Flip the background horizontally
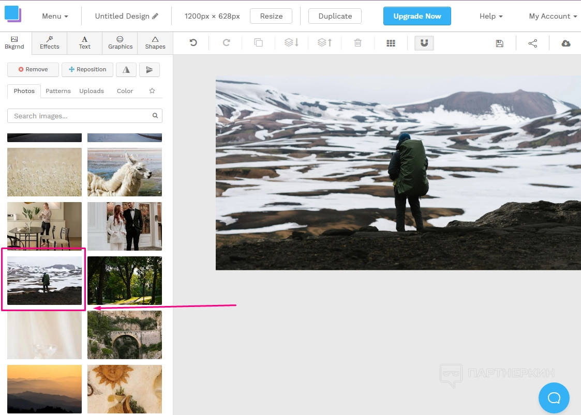This screenshot has width=581, height=415. click(126, 70)
